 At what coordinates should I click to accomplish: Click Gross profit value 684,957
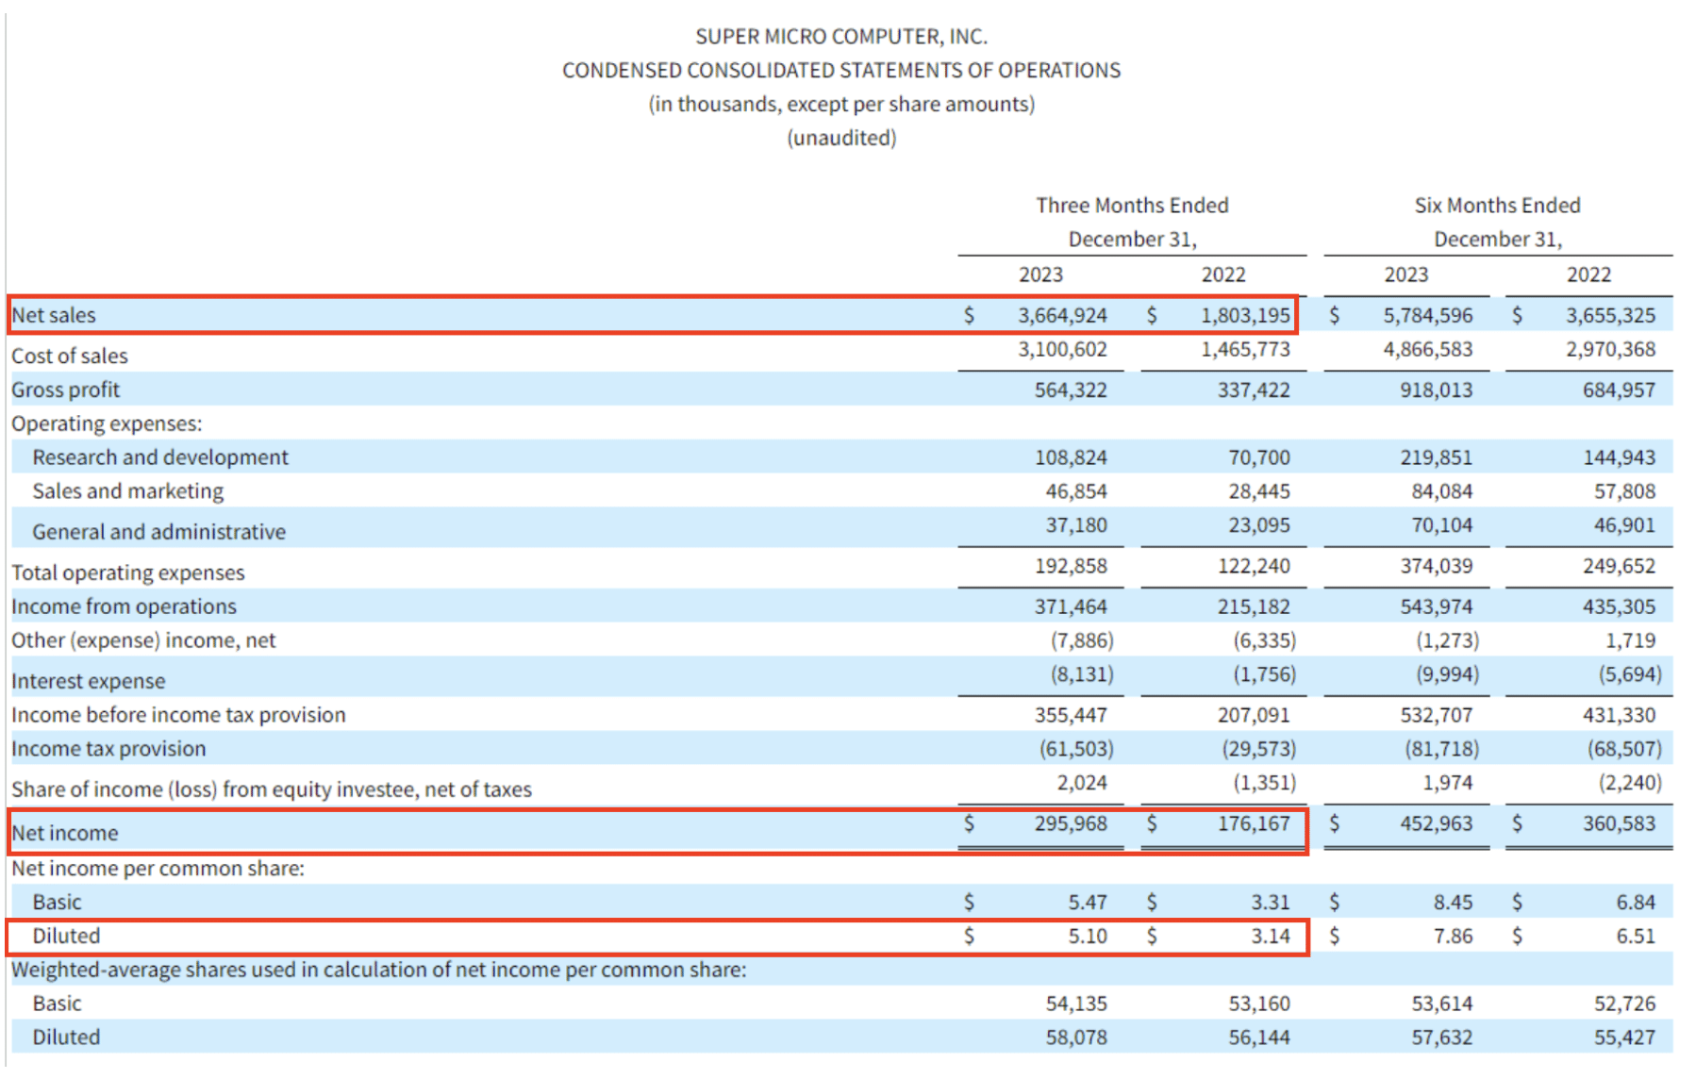click(x=1620, y=390)
